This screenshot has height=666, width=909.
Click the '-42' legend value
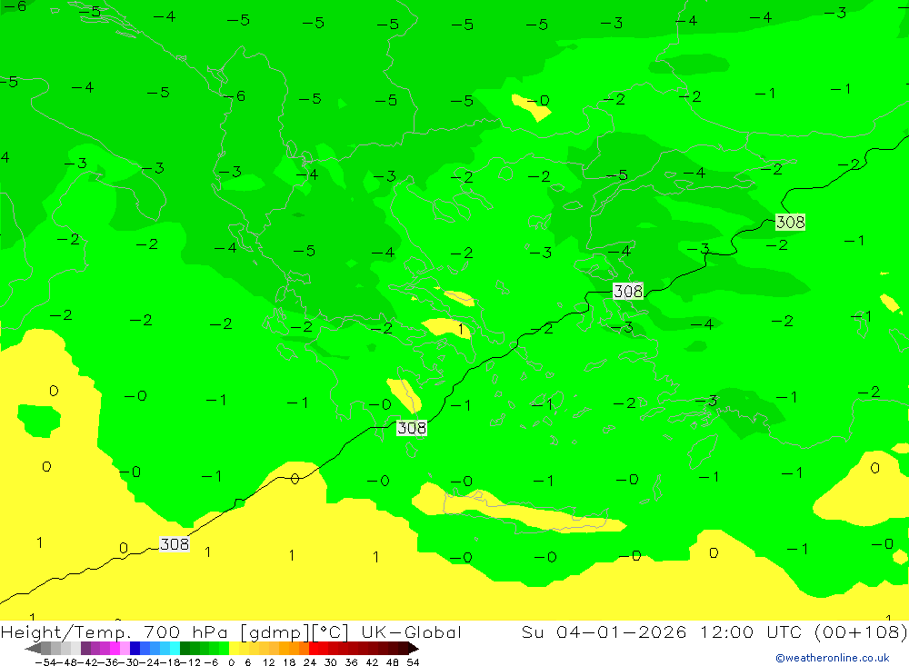[86, 662]
